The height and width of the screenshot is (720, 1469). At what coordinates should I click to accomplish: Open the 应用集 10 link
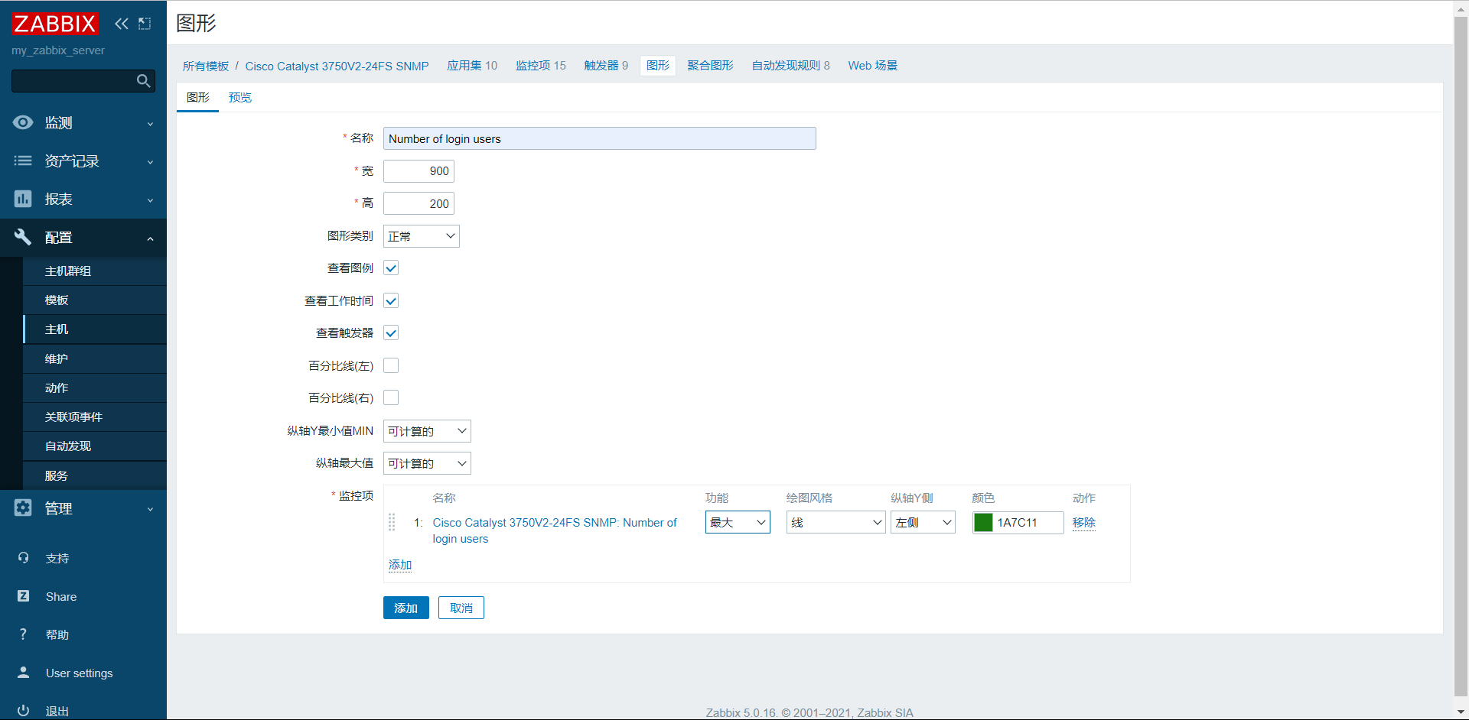click(472, 66)
